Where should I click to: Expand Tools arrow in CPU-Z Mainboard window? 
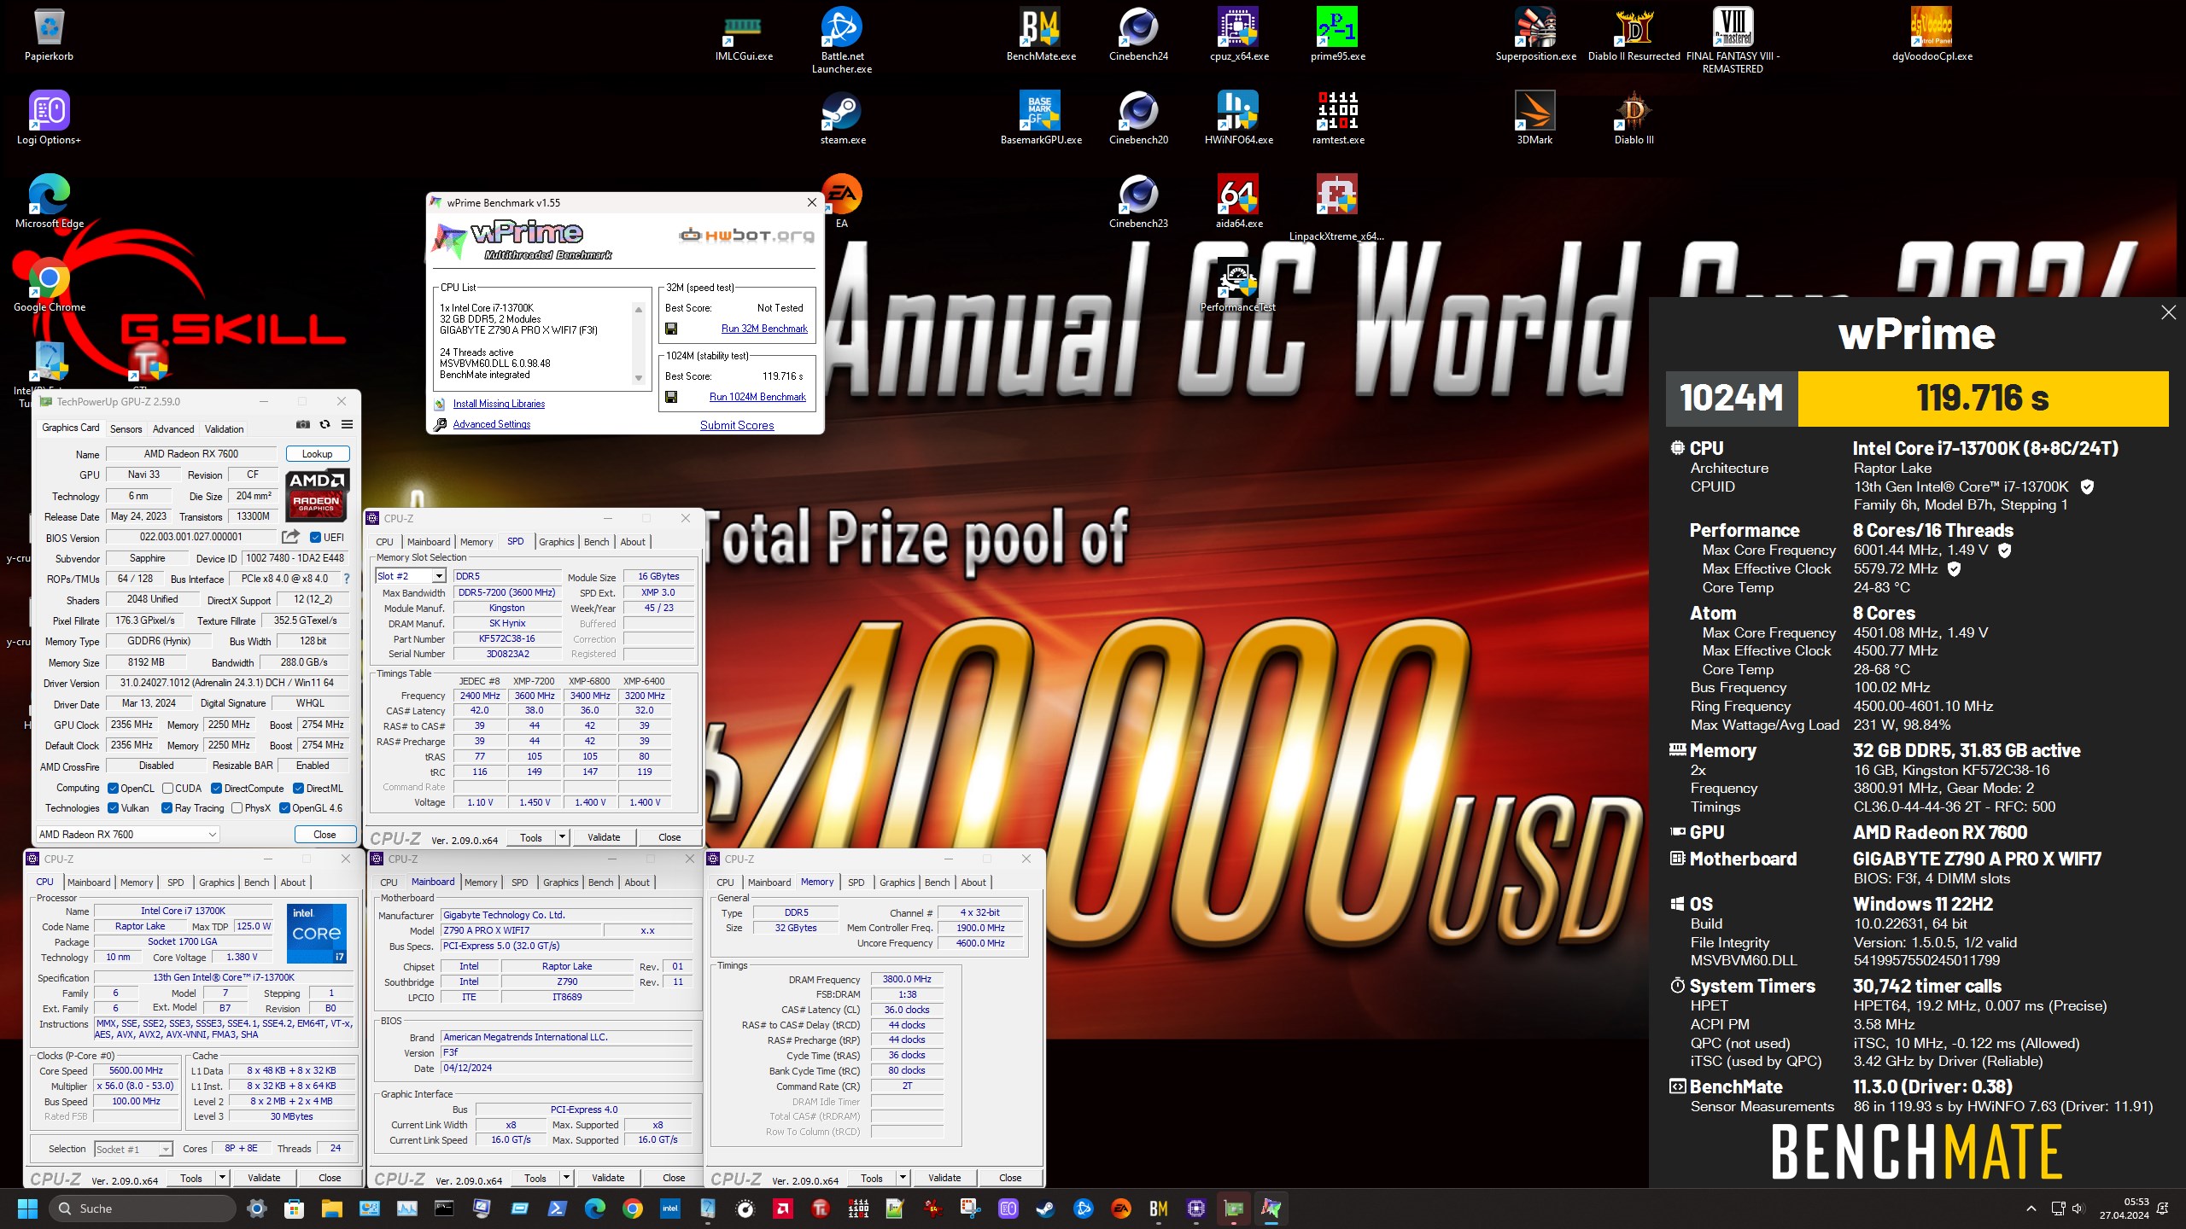[x=566, y=1178]
